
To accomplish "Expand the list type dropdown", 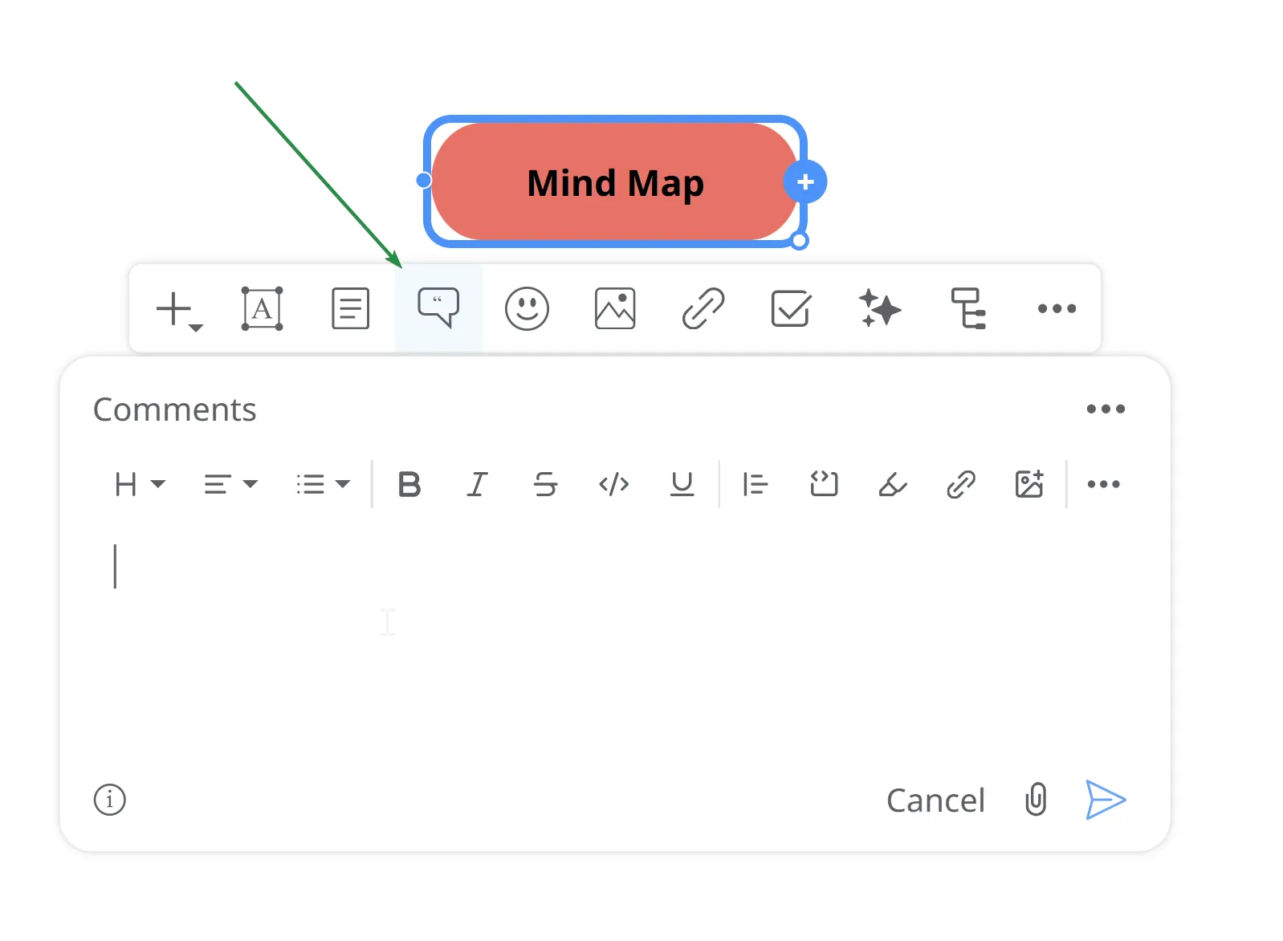I will coord(323,484).
